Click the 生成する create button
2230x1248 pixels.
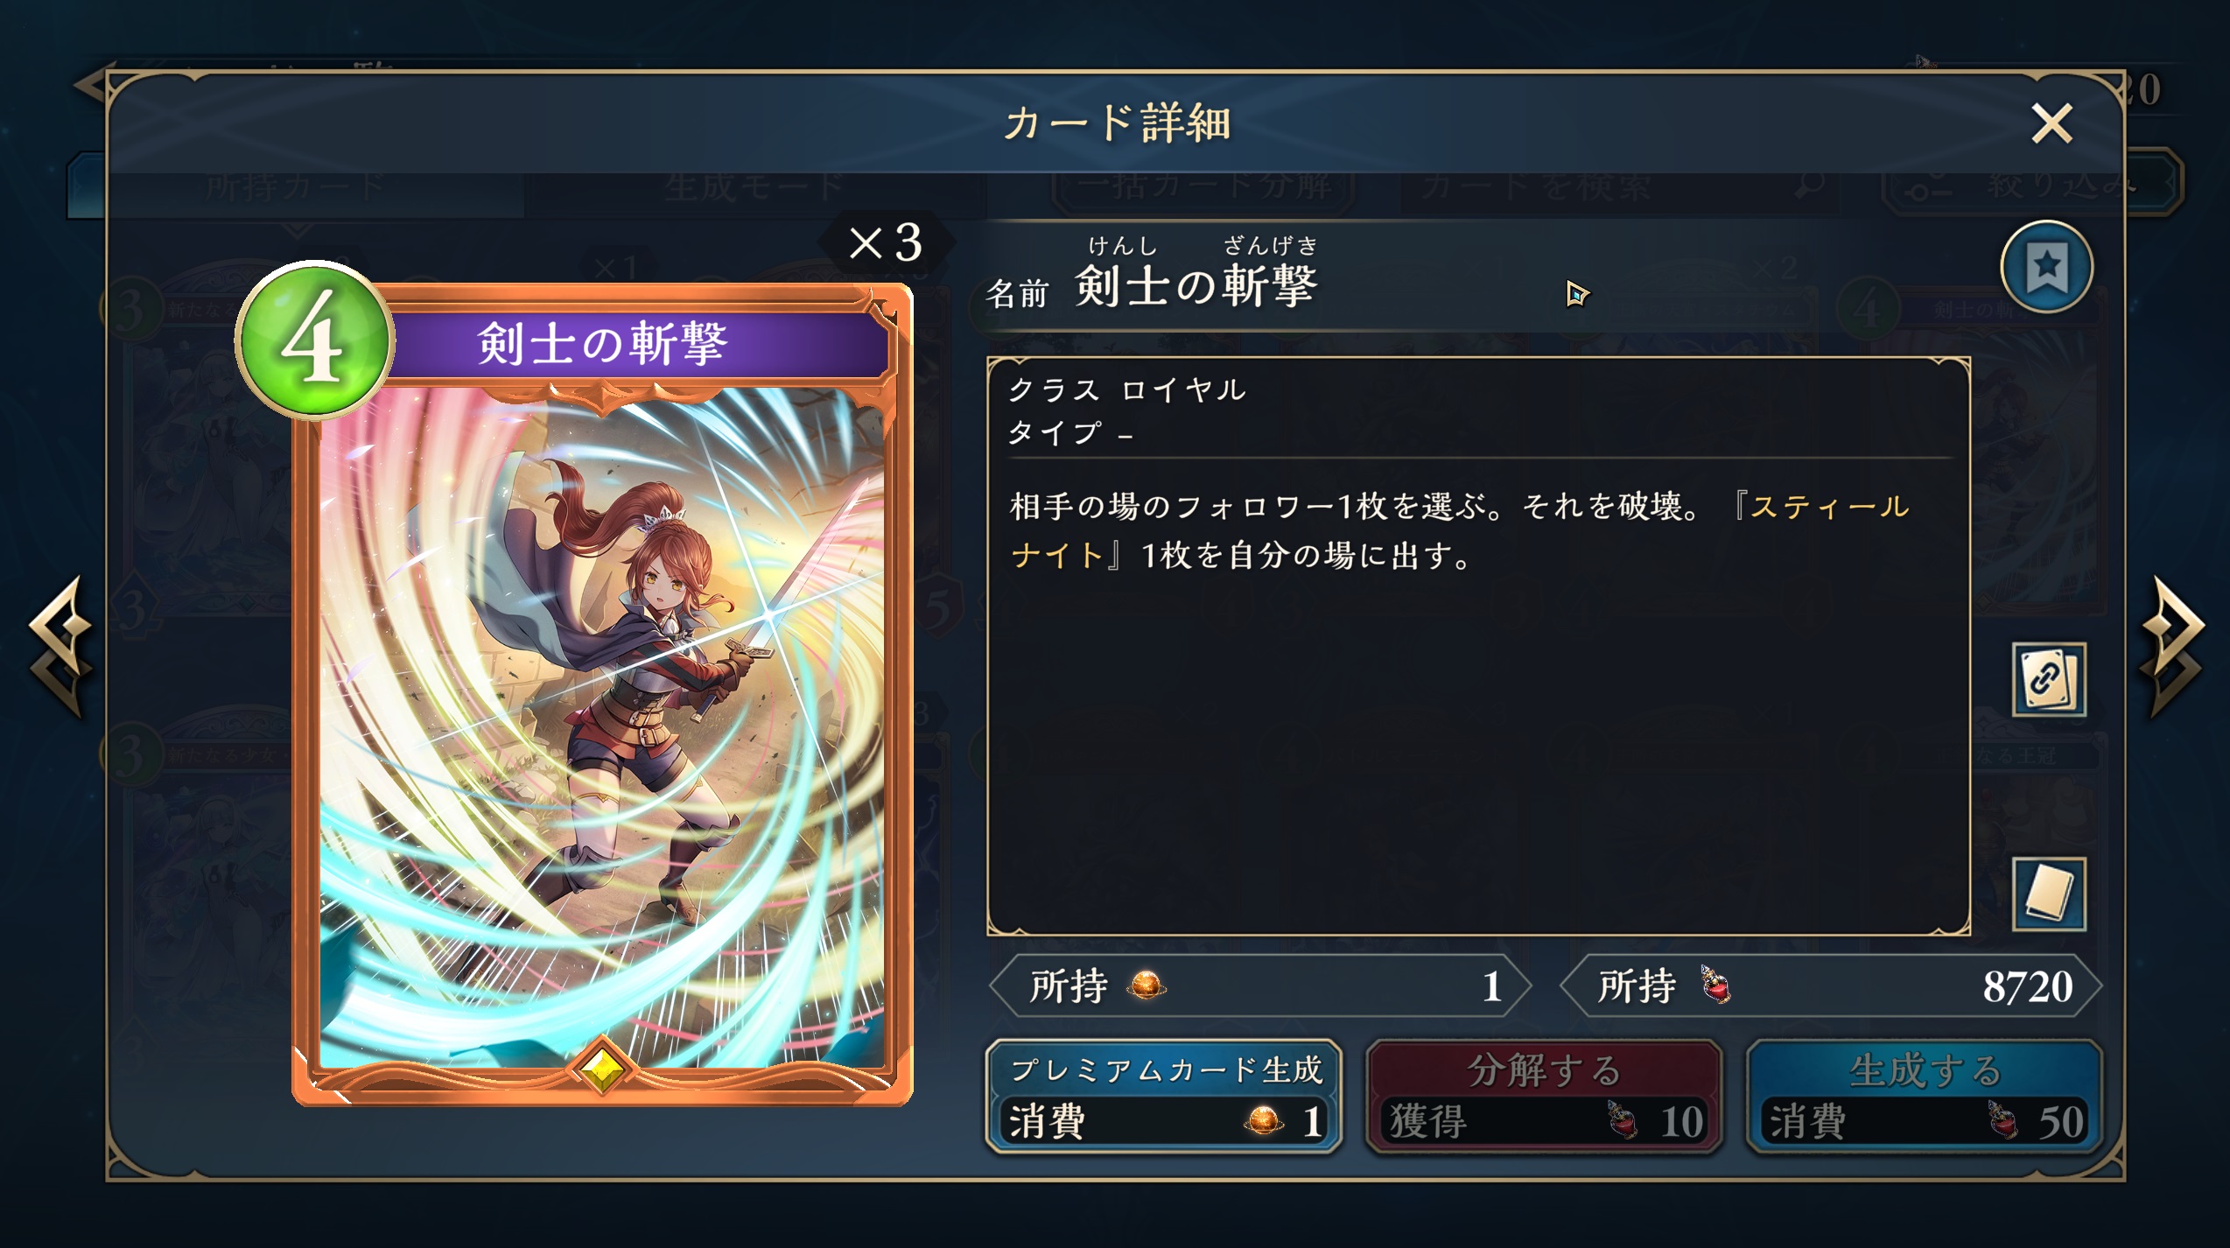(x=1924, y=1096)
